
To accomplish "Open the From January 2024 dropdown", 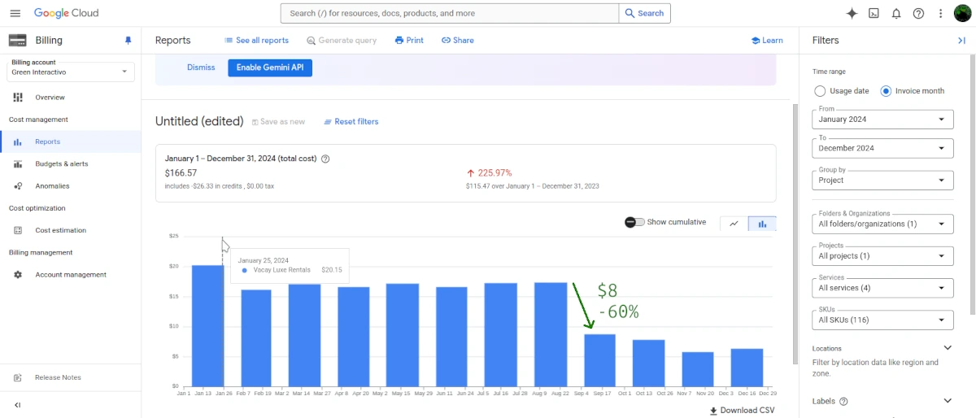I will tap(882, 120).
